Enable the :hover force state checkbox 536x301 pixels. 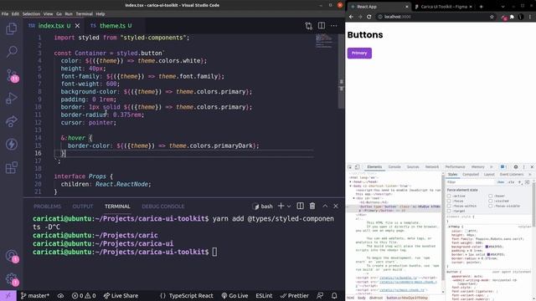coord(491,196)
